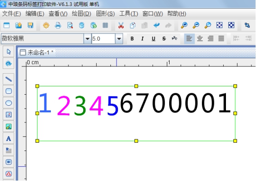Align text center
Image resolution: width=256 pixels, height=181 pixels.
pos(200,39)
